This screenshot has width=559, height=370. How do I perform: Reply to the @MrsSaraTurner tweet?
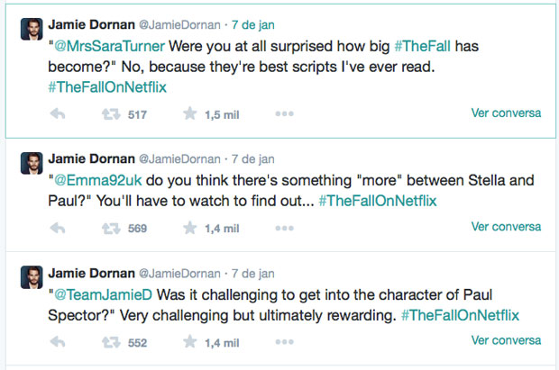(57, 114)
